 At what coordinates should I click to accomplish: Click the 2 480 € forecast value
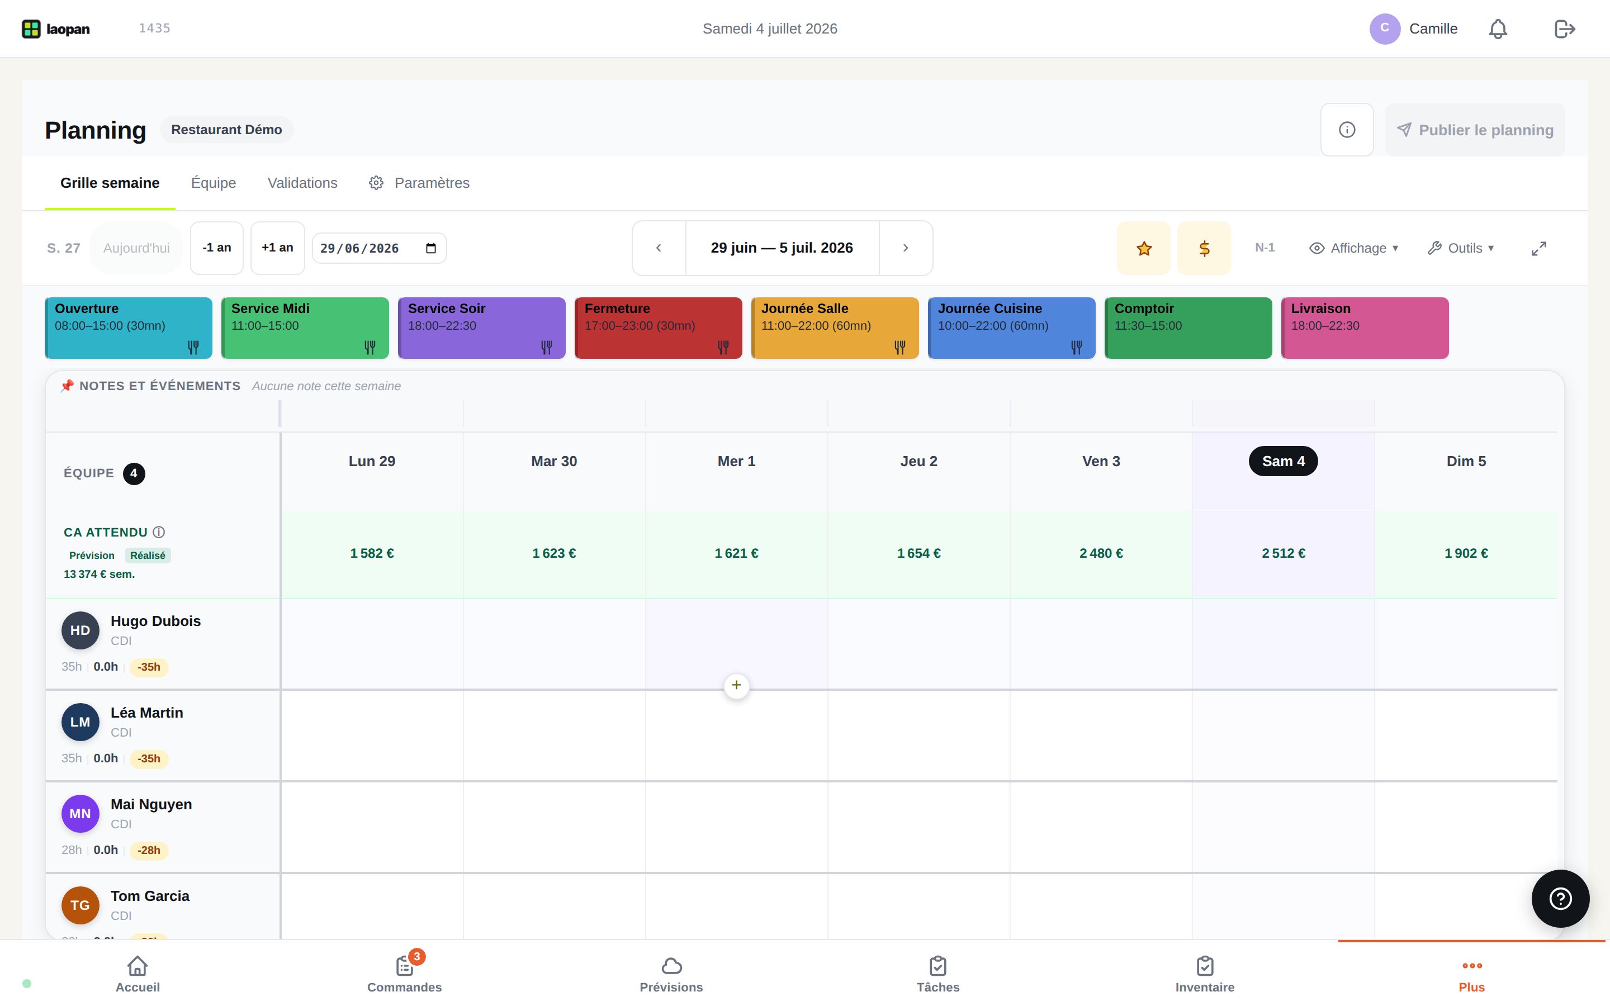pos(1101,553)
